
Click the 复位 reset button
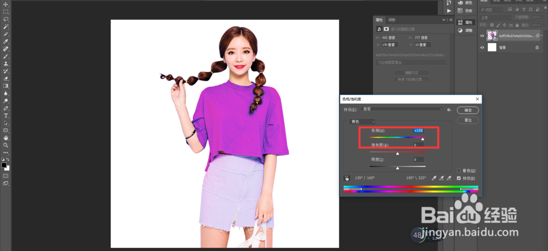coord(467,120)
